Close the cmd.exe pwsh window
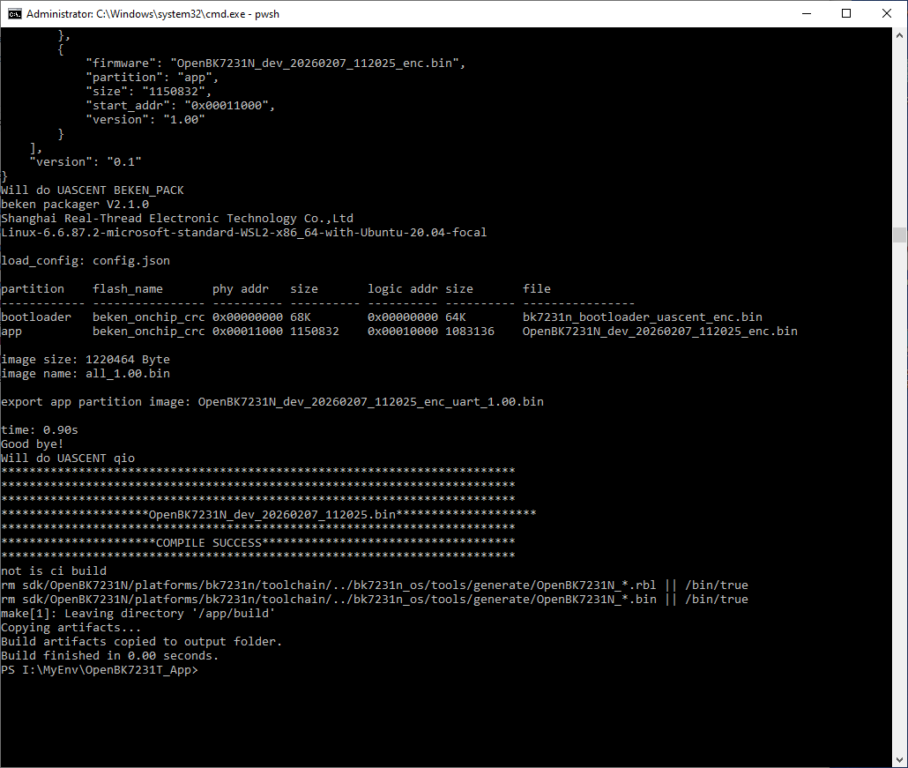The height and width of the screenshot is (768, 908). tap(887, 13)
